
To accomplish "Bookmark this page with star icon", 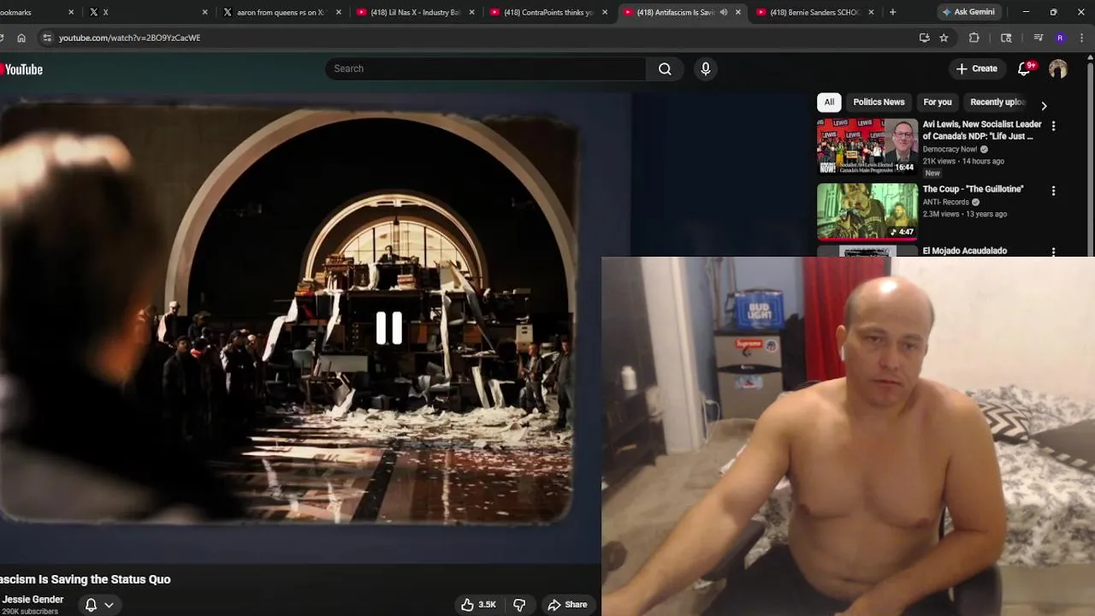I will pos(944,38).
